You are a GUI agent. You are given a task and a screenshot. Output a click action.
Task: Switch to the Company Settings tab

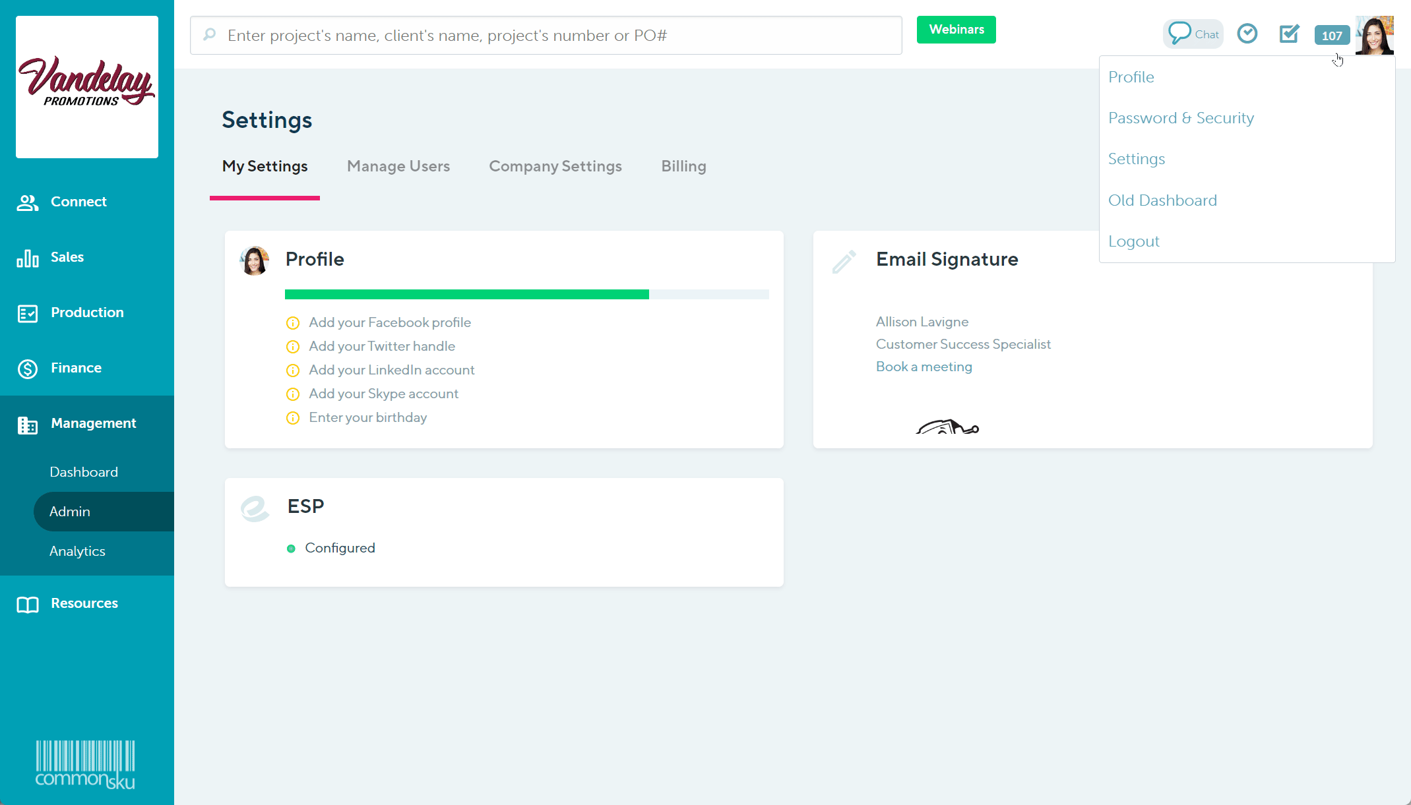click(x=555, y=166)
